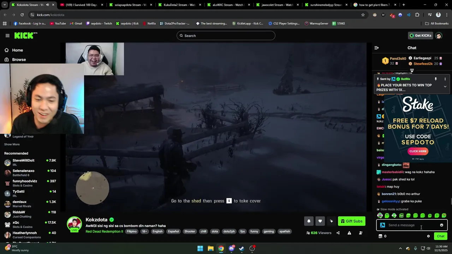Viewport: 452px width, 254px height.
Task: Select the dota2ph tag
Action: [x=229, y=231]
